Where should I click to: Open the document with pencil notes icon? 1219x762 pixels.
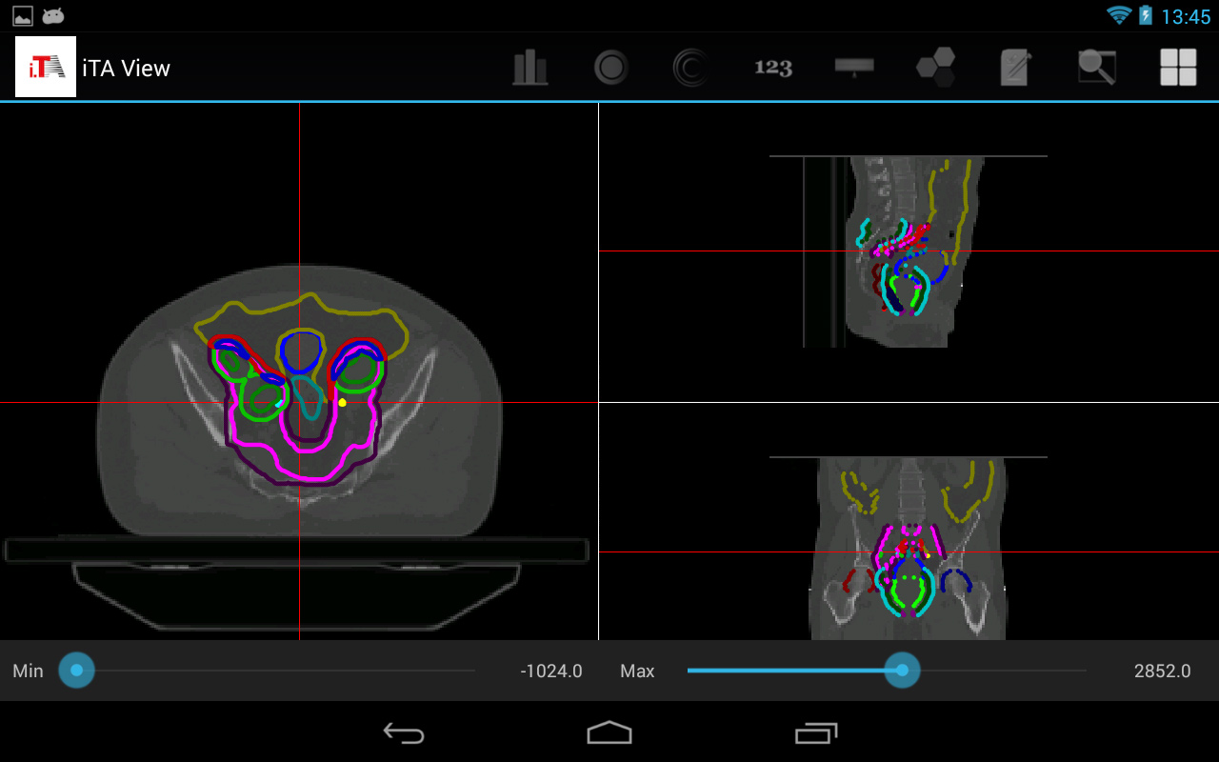click(x=1015, y=68)
